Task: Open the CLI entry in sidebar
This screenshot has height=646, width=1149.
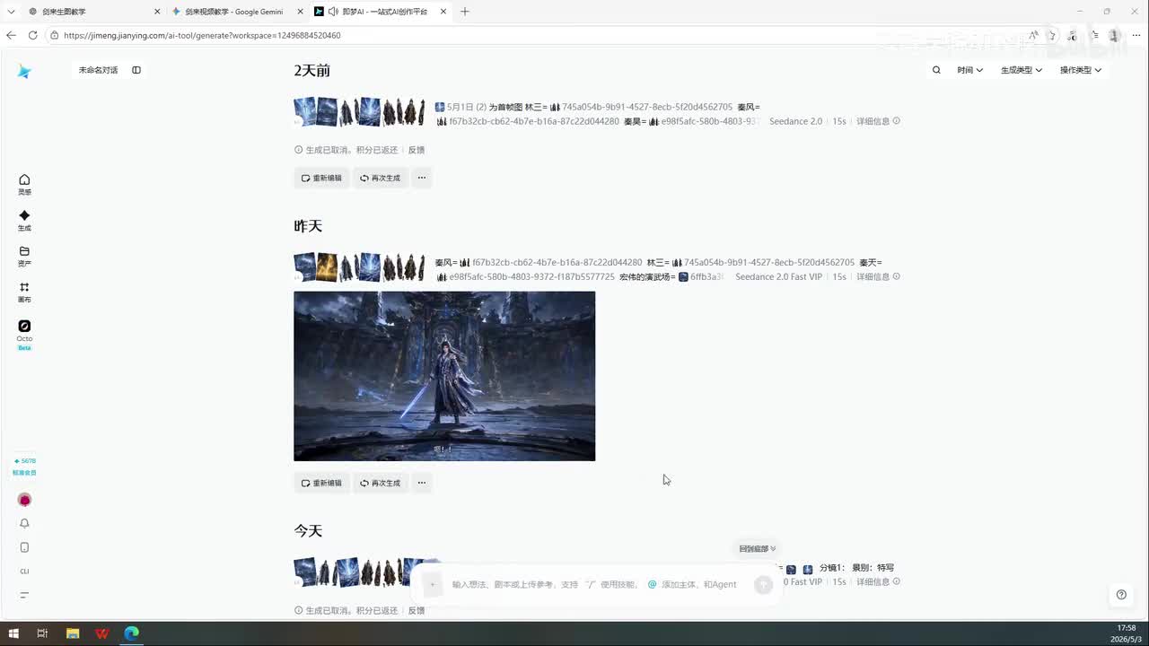Action: pyautogui.click(x=24, y=571)
